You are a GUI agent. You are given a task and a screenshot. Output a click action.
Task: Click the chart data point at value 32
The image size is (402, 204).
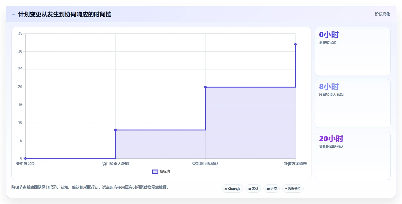(x=295, y=44)
